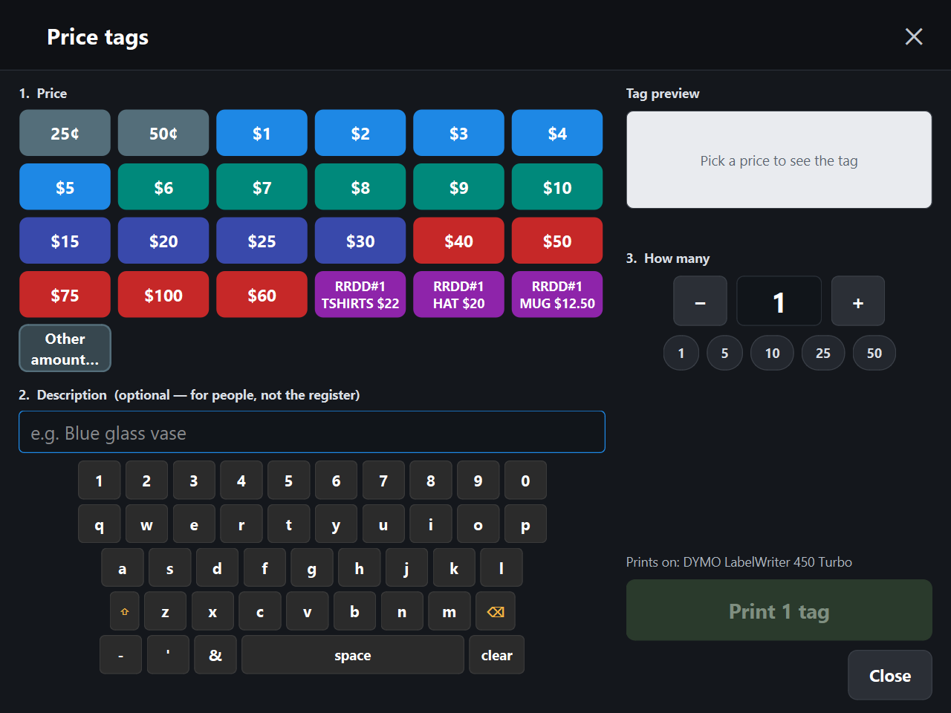This screenshot has width=951, height=713.
Task: Set quantity to 5 with preset chip
Action: pyautogui.click(x=724, y=353)
